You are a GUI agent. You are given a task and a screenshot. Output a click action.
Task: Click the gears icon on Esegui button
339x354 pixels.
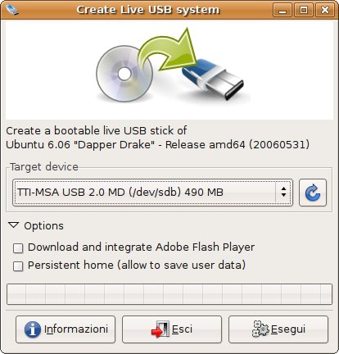pos(260,329)
